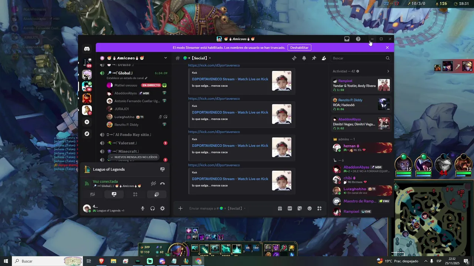Open the sticker picker

point(300,208)
